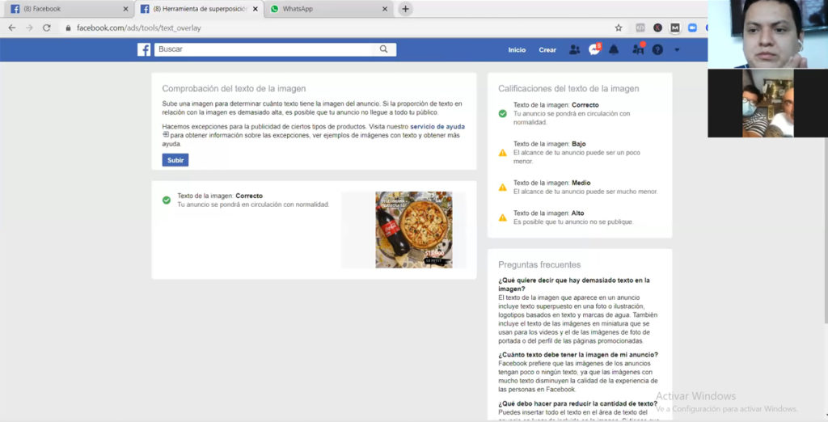Open the quick help question mark

657,49
